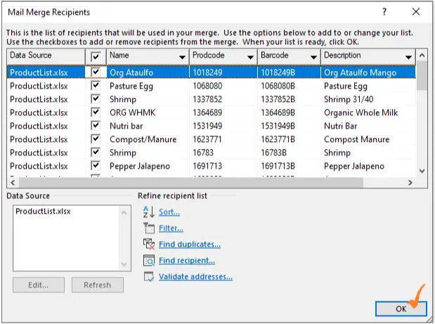Open the Find duplicates... link
This screenshot has height=324, width=435.
point(190,245)
